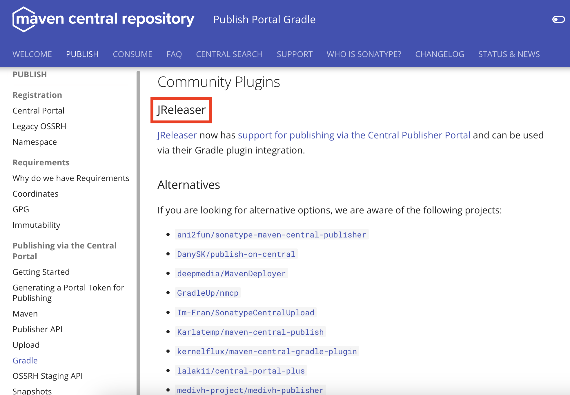Click the JReleaser section heading

(181, 110)
